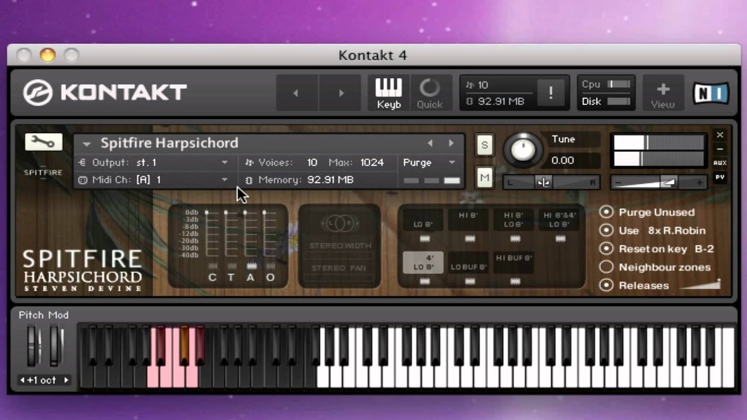Select the LO BUF 8' stop
This screenshot has width=747, height=420.
pyautogui.click(x=469, y=262)
